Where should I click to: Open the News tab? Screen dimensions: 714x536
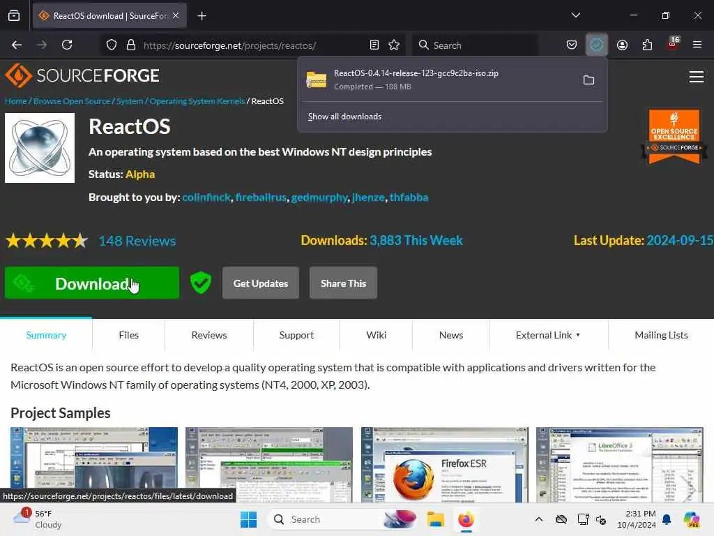[x=451, y=335]
